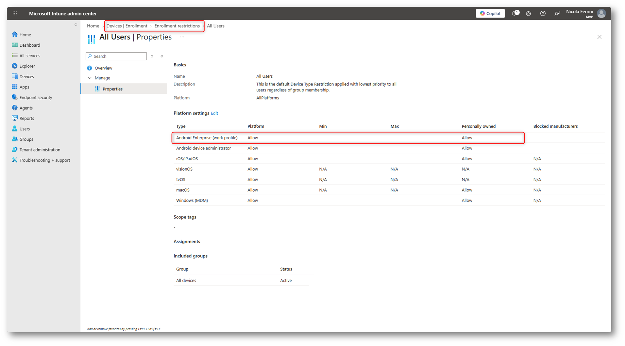Click the AllPlatforms platform value

268,98
